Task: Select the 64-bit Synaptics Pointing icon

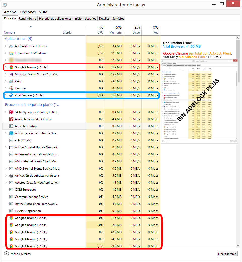Action: click(11, 112)
